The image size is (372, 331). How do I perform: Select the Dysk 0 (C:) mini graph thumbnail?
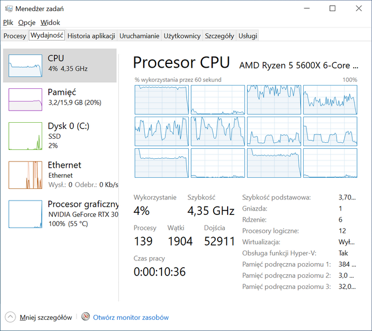pyautogui.click(x=26, y=136)
